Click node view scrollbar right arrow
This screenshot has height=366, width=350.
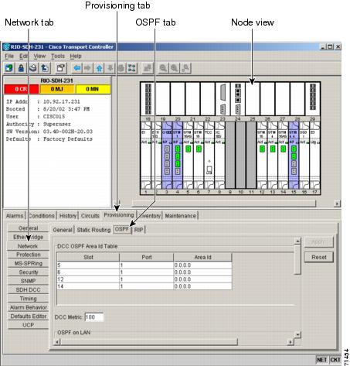pyautogui.click(x=337, y=204)
